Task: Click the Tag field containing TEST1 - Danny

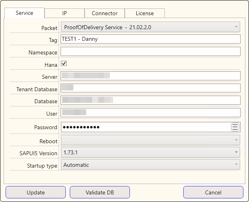Action: click(150, 39)
